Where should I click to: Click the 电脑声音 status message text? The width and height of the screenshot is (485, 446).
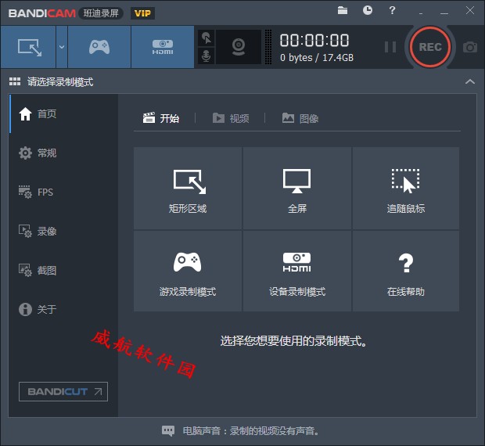click(x=251, y=430)
